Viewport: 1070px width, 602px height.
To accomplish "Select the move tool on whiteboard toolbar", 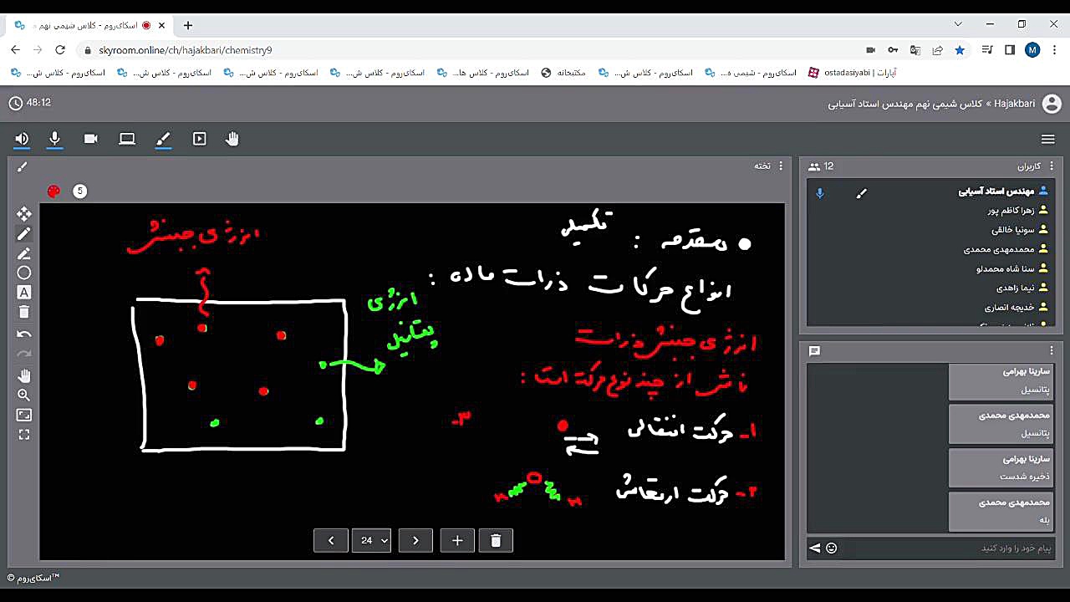I will pos(23,214).
